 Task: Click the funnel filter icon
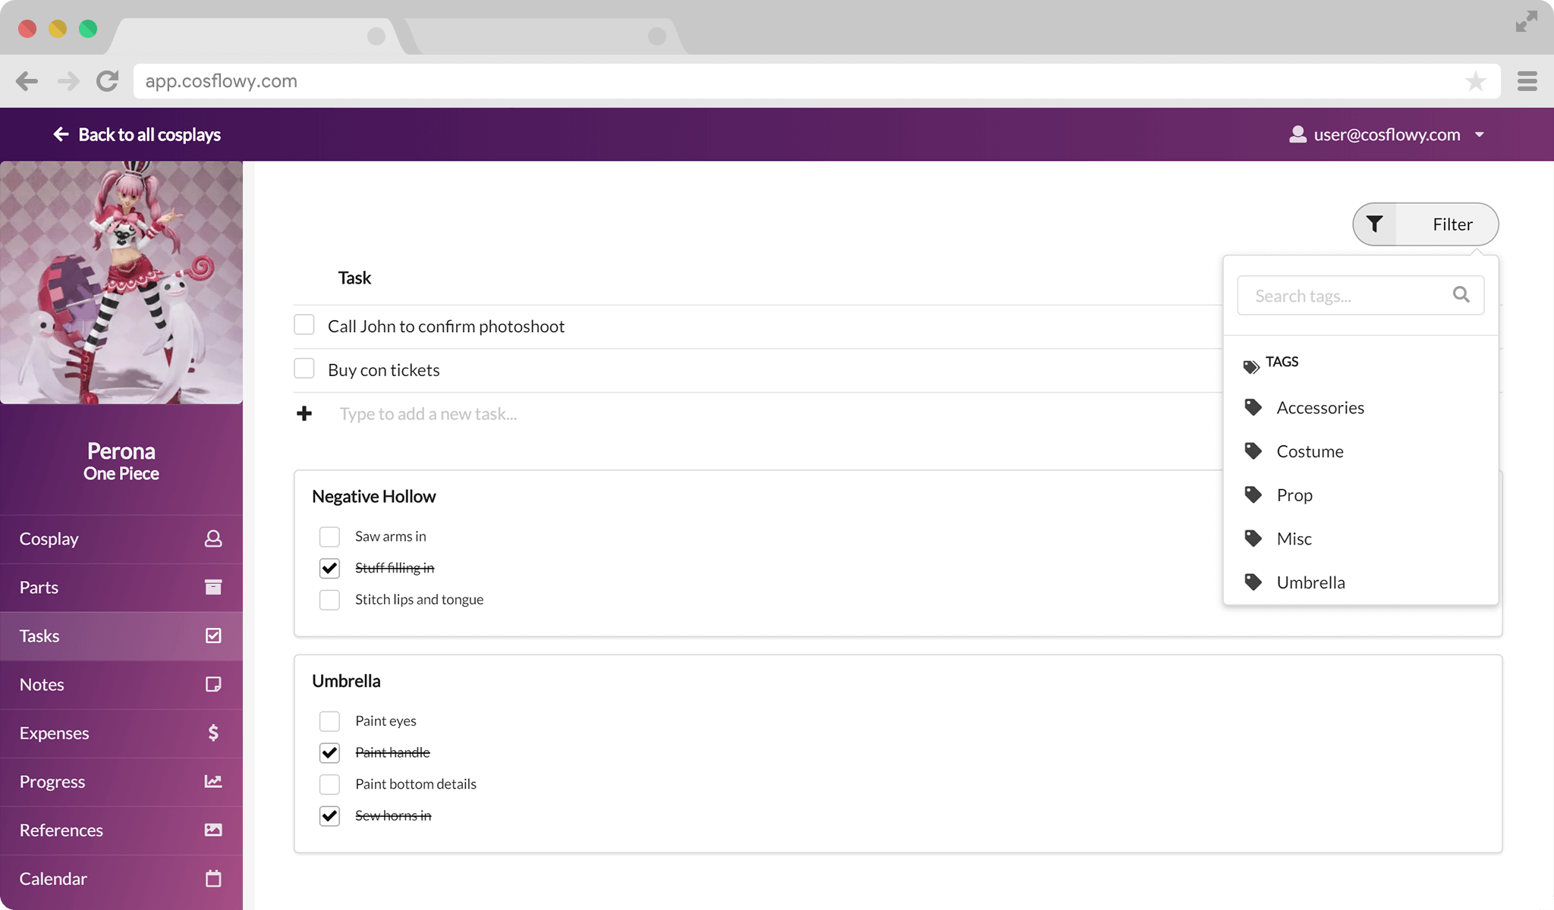pos(1374,224)
